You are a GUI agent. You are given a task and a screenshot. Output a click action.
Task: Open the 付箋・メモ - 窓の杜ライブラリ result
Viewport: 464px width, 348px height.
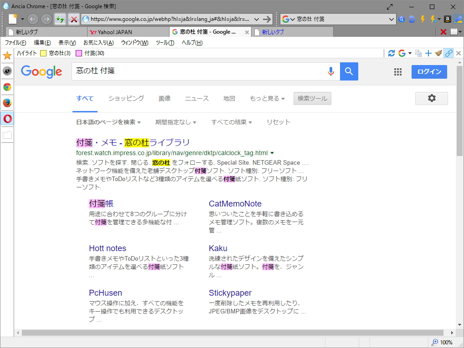pyautogui.click(x=133, y=142)
